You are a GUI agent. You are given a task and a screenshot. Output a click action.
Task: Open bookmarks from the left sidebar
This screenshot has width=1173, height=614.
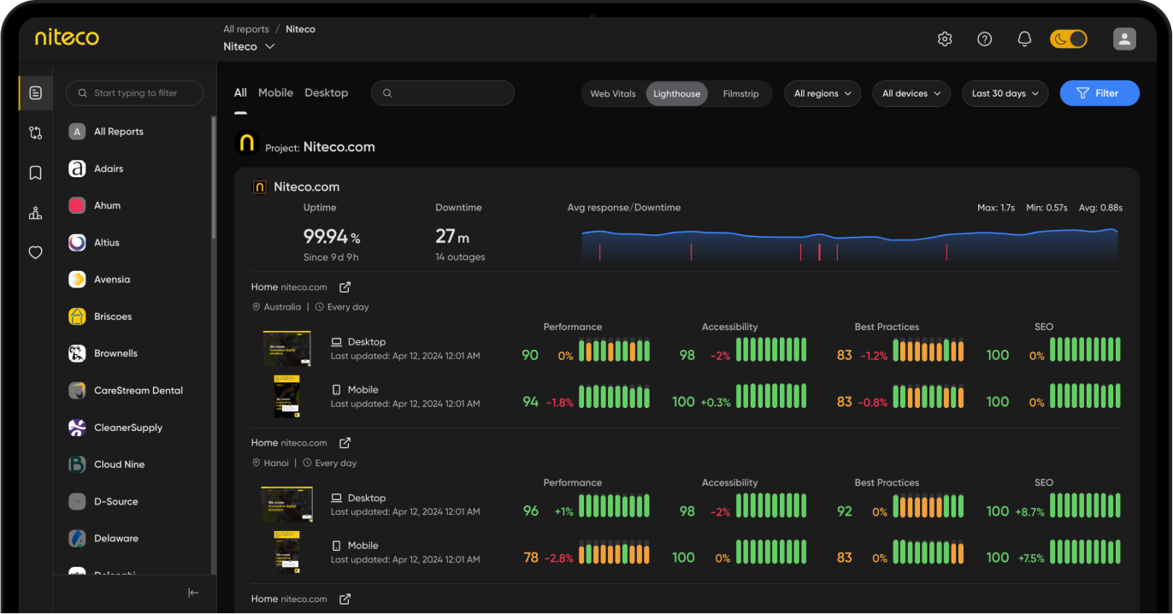(35, 172)
